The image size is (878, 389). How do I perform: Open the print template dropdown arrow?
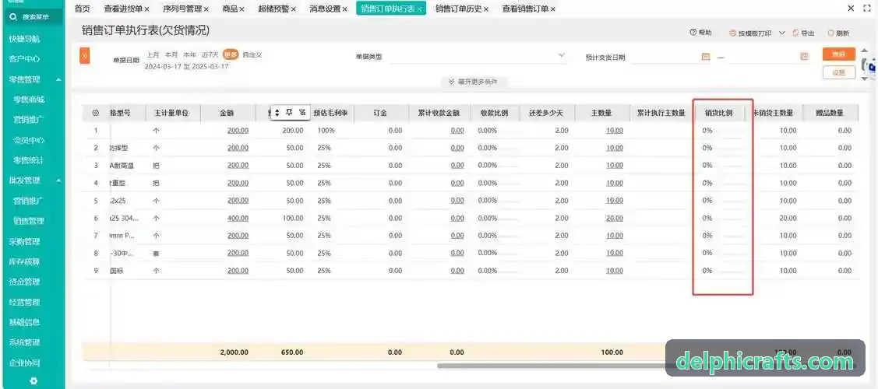[782, 33]
